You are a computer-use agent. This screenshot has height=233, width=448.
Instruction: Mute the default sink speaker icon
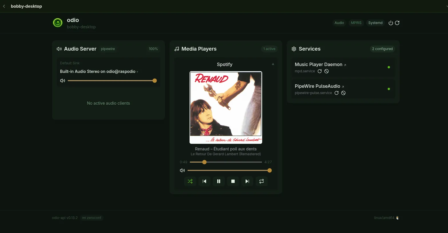(x=63, y=81)
